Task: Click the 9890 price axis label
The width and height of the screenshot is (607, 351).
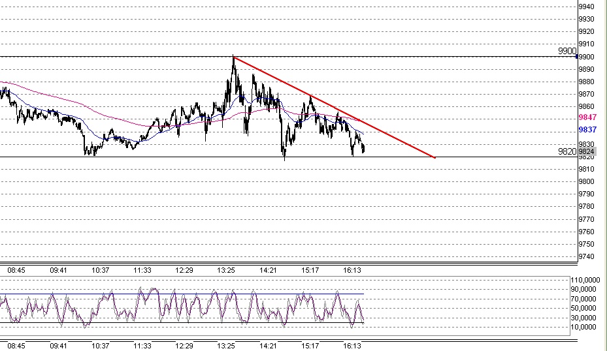Action: (x=586, y=69)
